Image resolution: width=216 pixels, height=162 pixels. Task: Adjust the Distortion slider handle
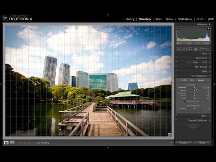point(195,88)
